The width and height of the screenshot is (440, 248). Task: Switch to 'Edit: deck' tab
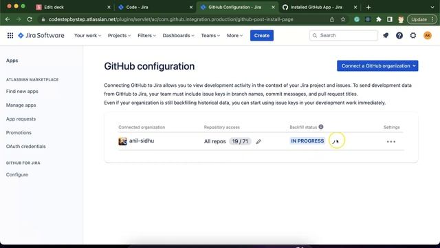(x=73, y=8)
